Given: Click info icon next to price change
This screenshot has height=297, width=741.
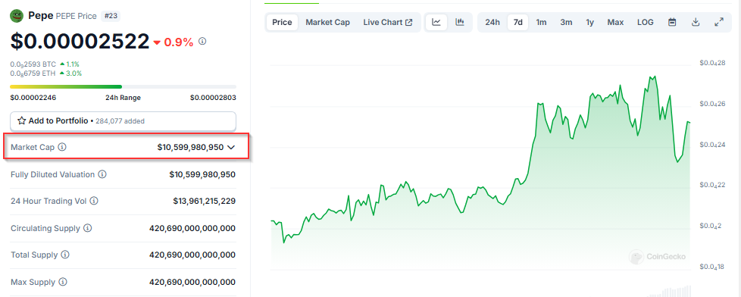Looking at the screenshot, I should click(202, 42).
